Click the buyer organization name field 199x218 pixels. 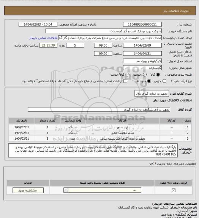[x=104, y=31]
